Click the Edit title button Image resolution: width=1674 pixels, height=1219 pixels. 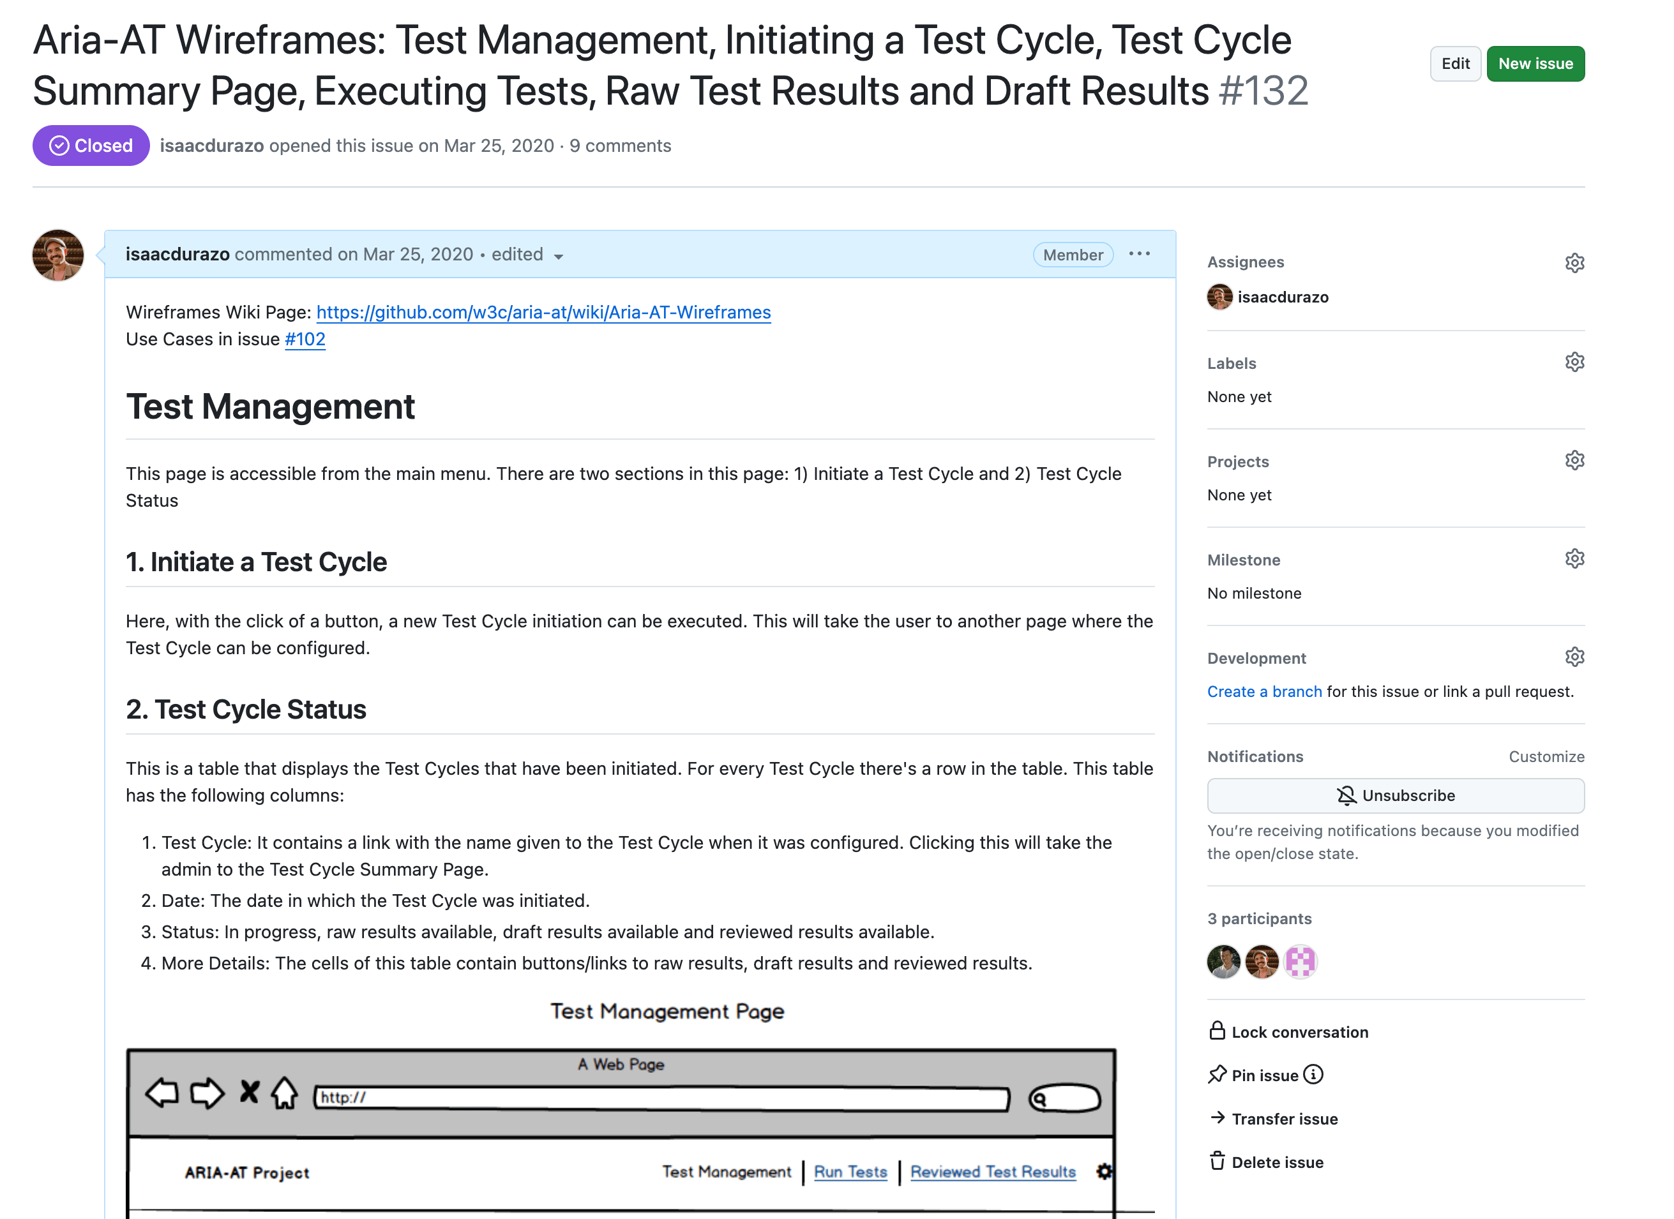pos(1455,63)
